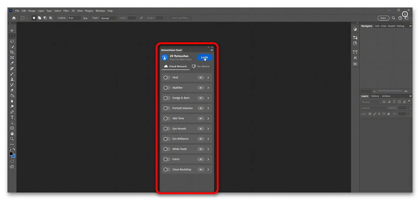Click the Login button
The width and height of the screenshot is (420, 200).
(x=205, y=57)
